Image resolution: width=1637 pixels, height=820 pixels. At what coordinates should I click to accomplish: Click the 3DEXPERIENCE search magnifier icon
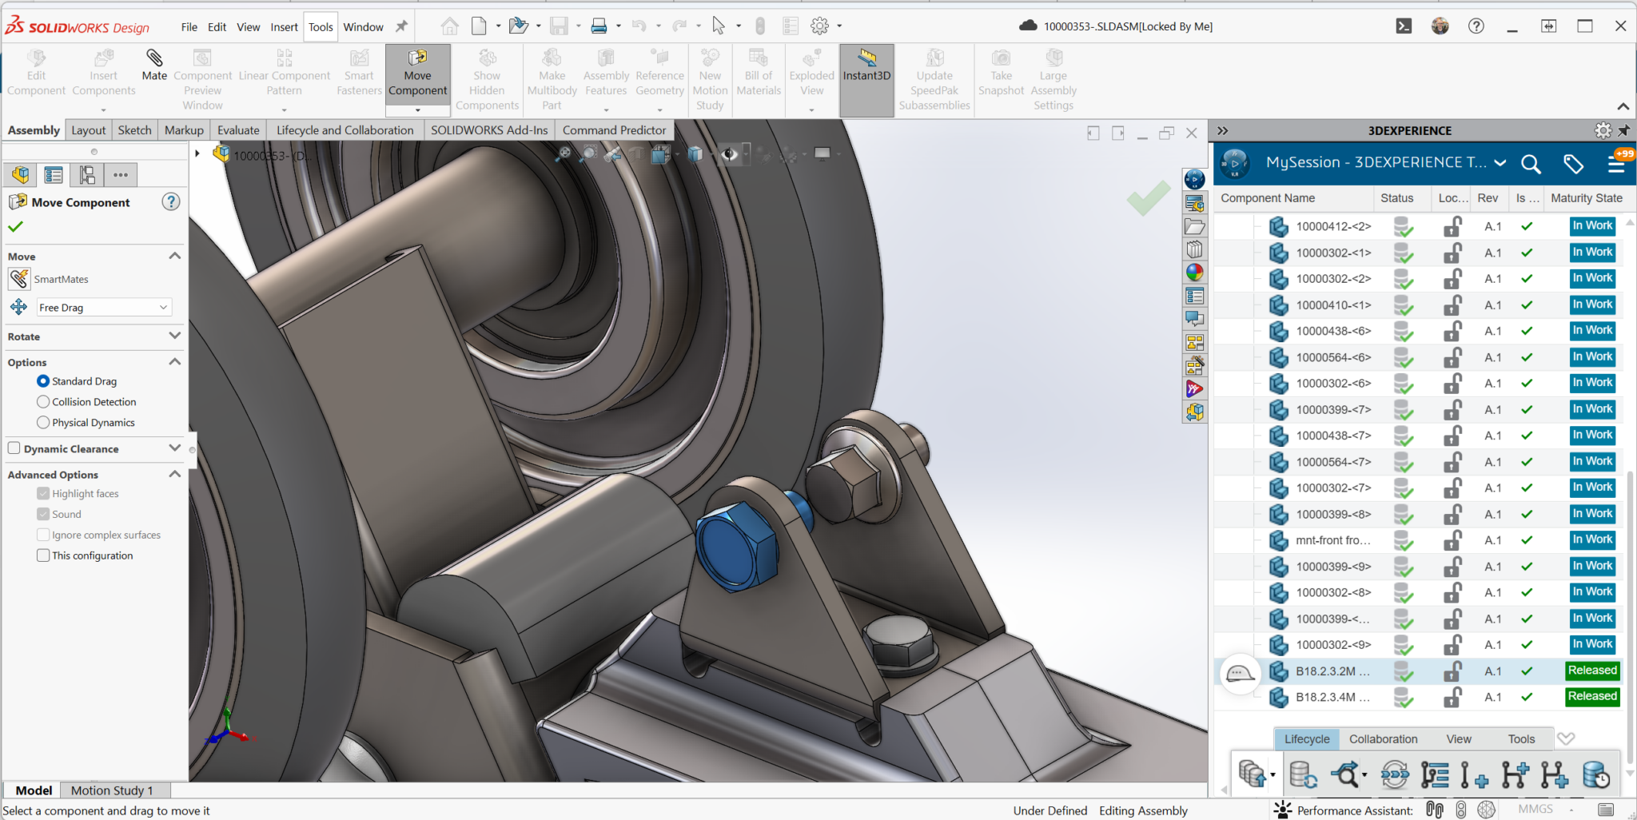tap(1531, 163)
